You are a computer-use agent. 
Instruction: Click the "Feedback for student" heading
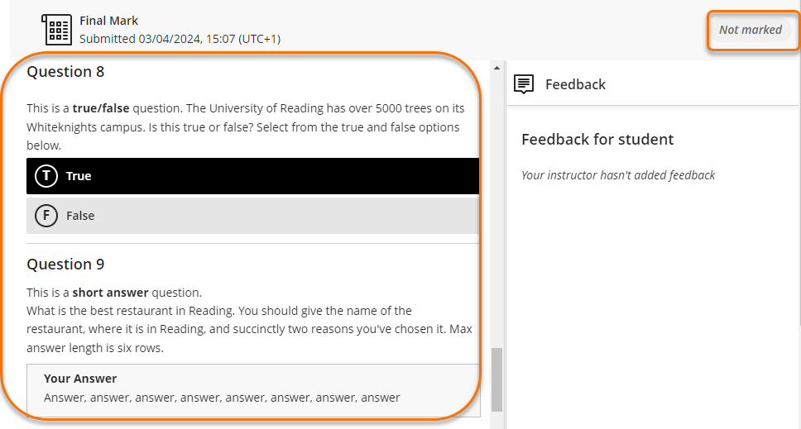pos(597,139)
